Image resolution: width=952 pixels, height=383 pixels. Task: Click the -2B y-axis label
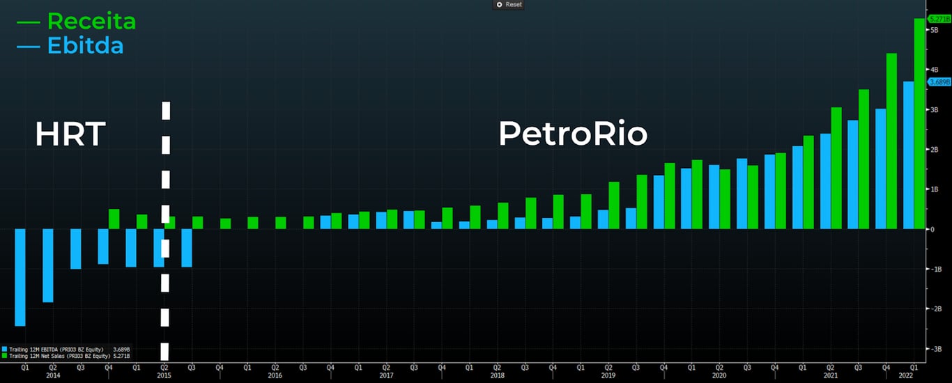[935, 308]
